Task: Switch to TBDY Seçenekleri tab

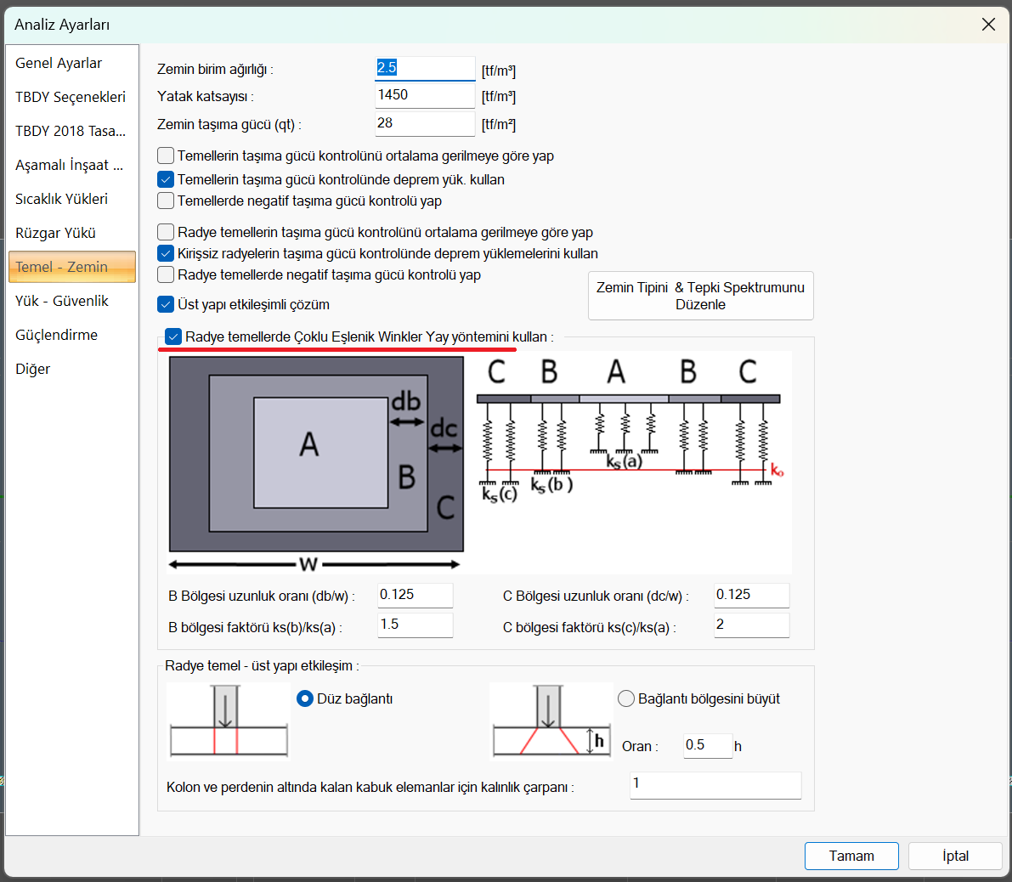Action: click(71, 97)
